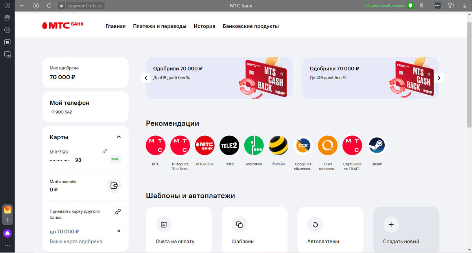Viewport: 472px width, 253px height.
Task: Select the MIR*7193 card row
Action: pyautogui.click(x=85, y=156)
